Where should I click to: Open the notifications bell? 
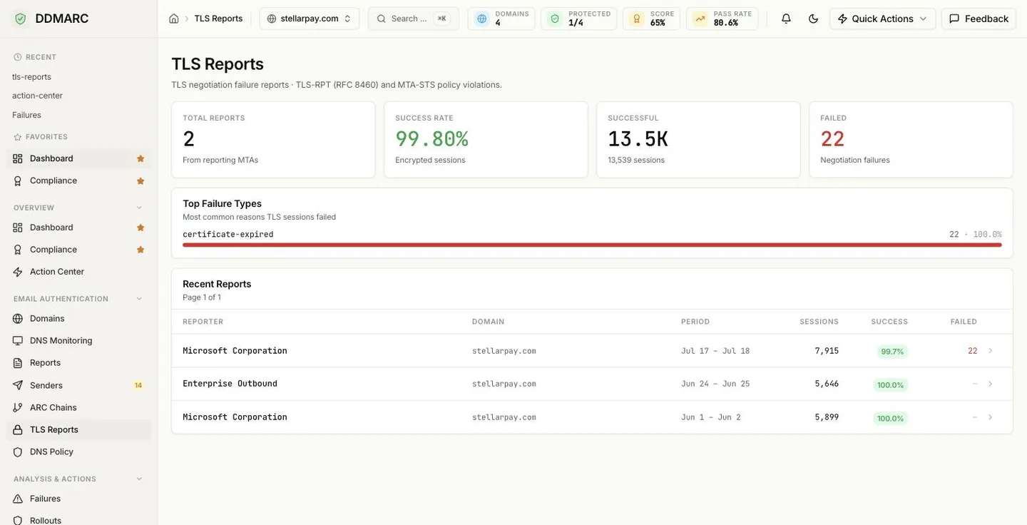point(786,19)
